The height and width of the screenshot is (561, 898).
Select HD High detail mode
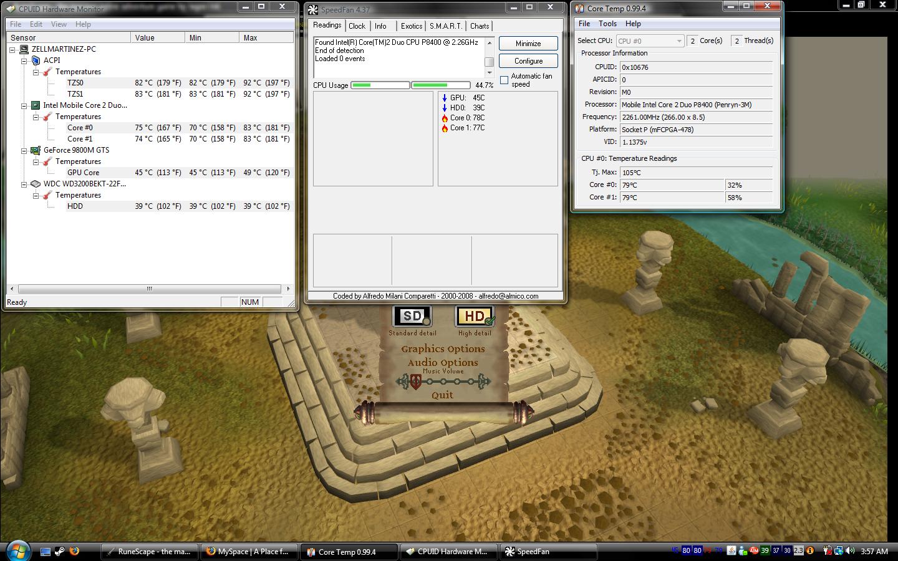click(x=475, y=317)
